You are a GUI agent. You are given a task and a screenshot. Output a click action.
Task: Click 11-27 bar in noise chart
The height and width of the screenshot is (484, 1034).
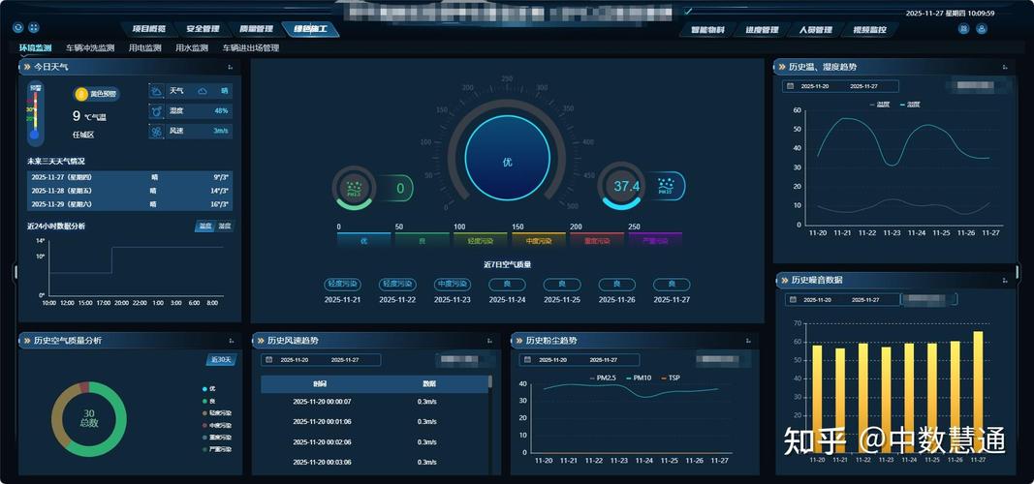pyautogui.click(x=978, y=392)
